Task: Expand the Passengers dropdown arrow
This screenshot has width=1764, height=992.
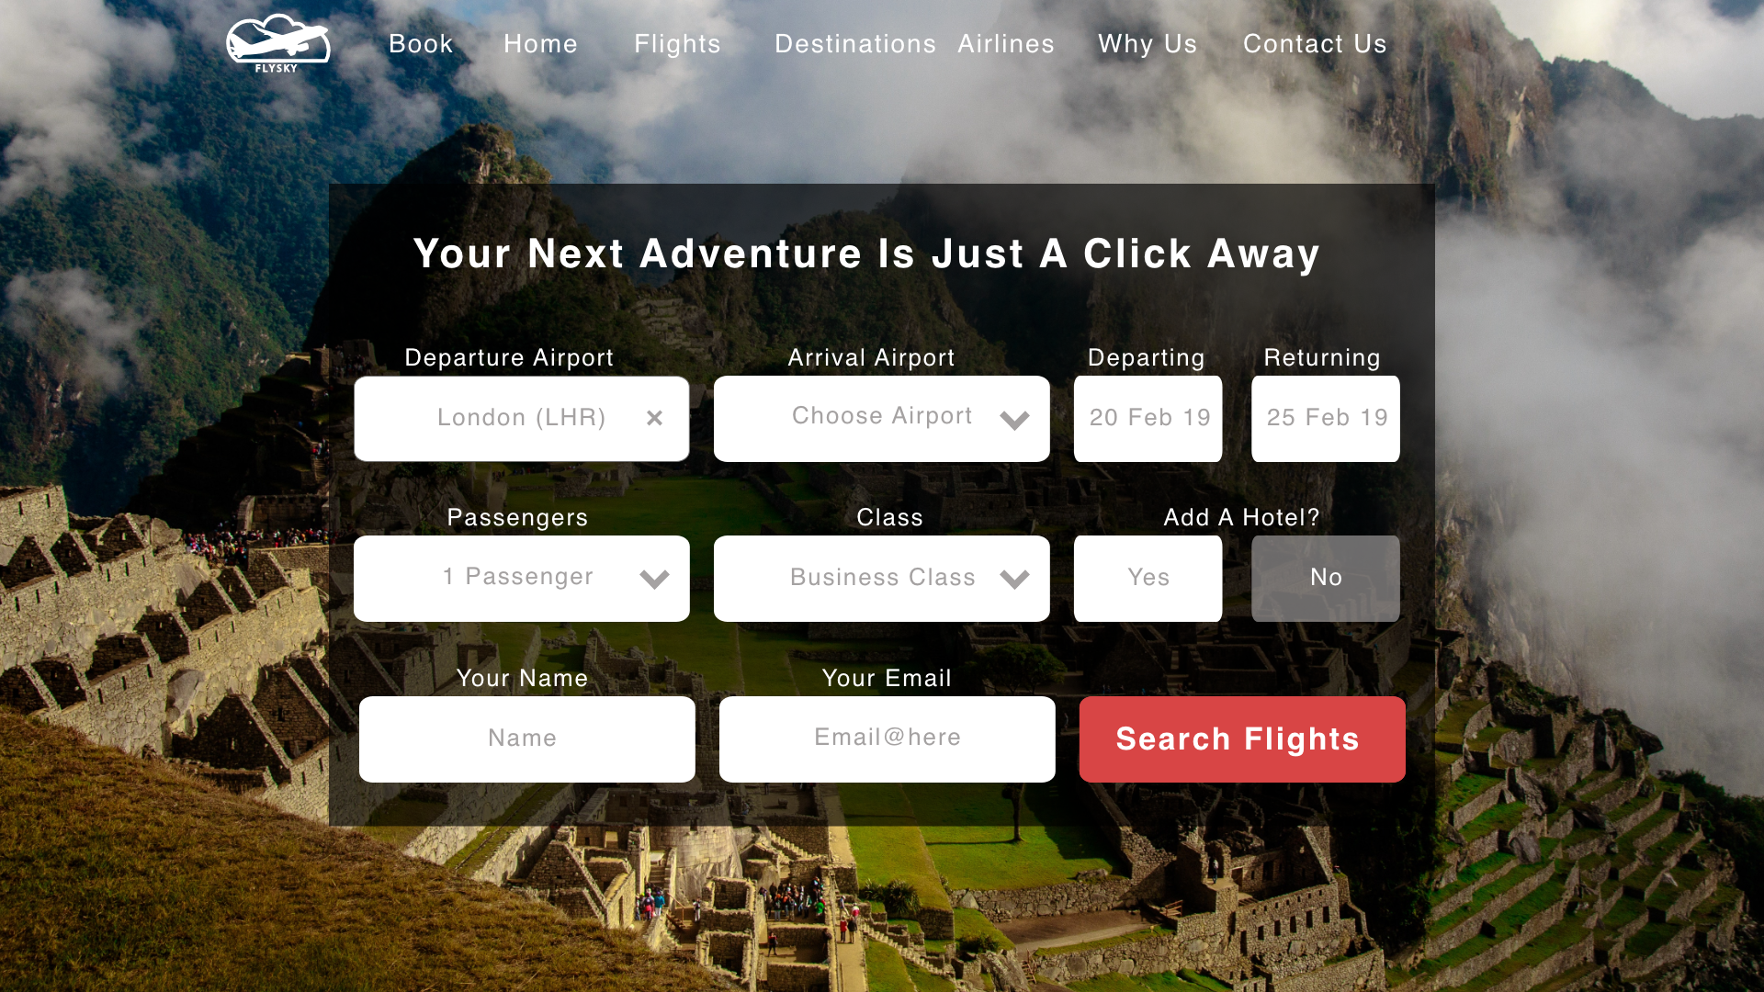Action: 654,580
